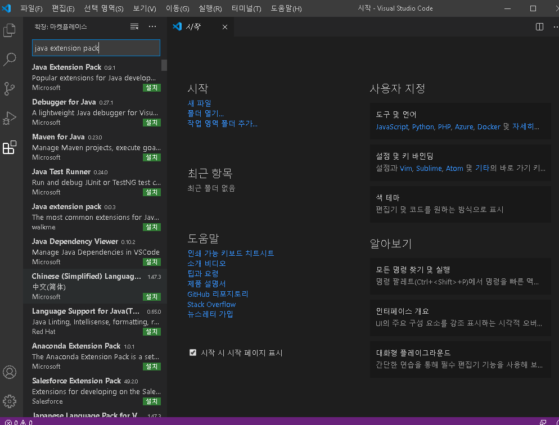The width and height of the screenshot is (559, 425).
Task: Open the Extensions view icon
Action: pyautogui.click(x=9, y=147)
